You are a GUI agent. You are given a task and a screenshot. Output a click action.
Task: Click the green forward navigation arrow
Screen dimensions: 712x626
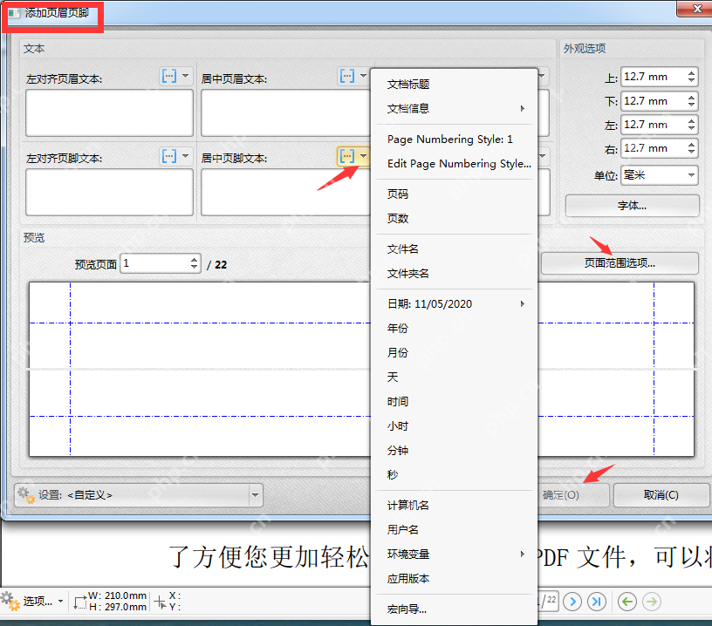(652, 602)
